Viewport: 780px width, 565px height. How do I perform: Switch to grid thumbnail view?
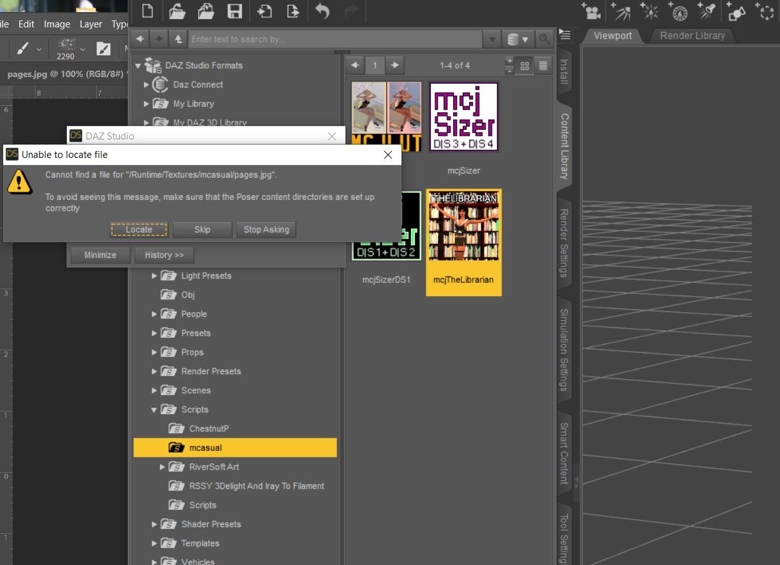(524, 65)
